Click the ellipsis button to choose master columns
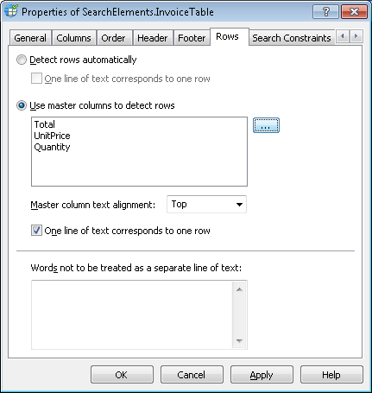 pos(266,125)
